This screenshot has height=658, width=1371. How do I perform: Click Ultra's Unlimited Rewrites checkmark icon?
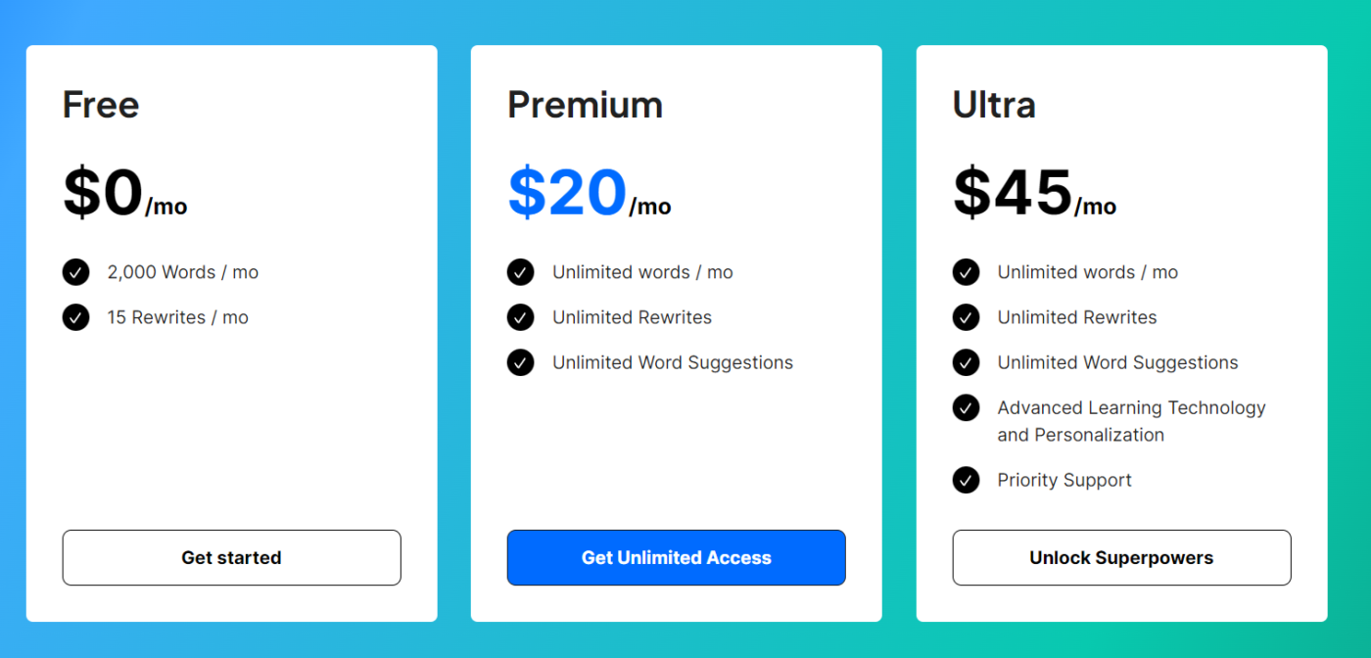[966, 317]
